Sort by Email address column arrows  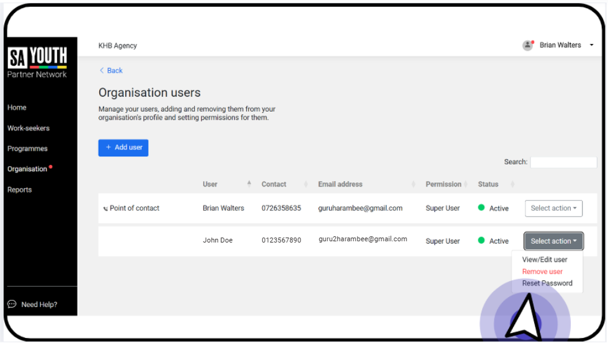413,184
